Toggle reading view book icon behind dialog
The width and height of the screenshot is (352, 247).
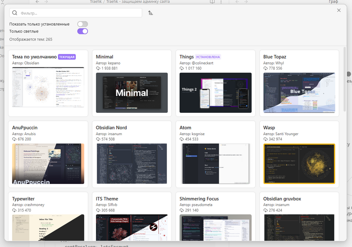(x=212, y=2)
